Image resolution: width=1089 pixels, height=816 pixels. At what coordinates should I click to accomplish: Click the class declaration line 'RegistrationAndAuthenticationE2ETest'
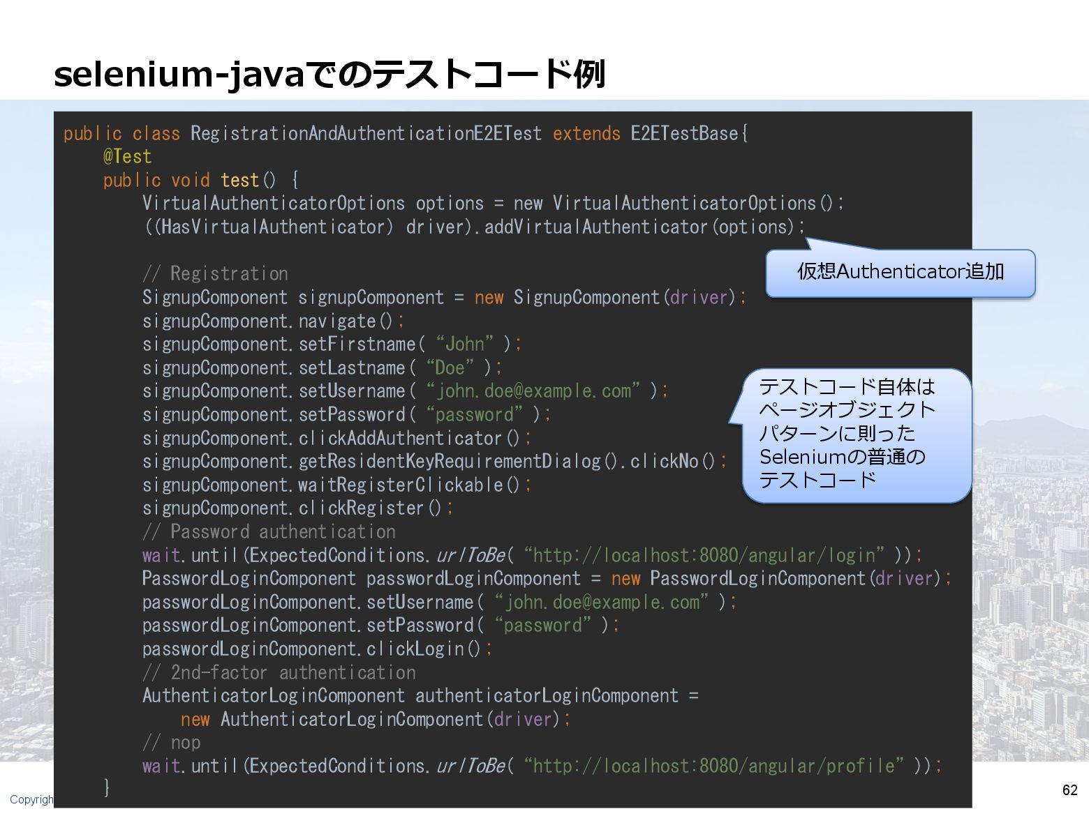point(406,133)
